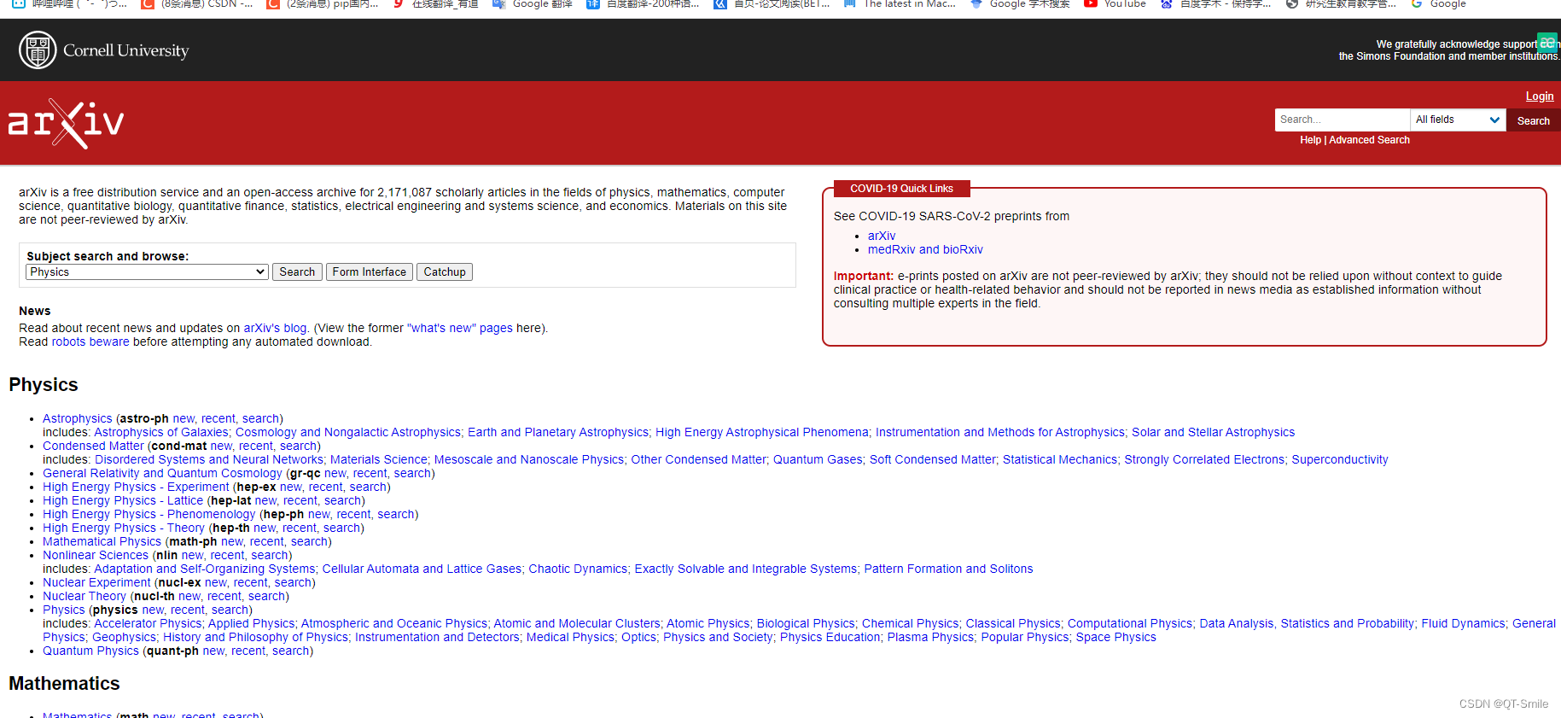This screenshot has width=1561, height=718.
Task: Click the Catchup button
Action: [x=445, y=271]
